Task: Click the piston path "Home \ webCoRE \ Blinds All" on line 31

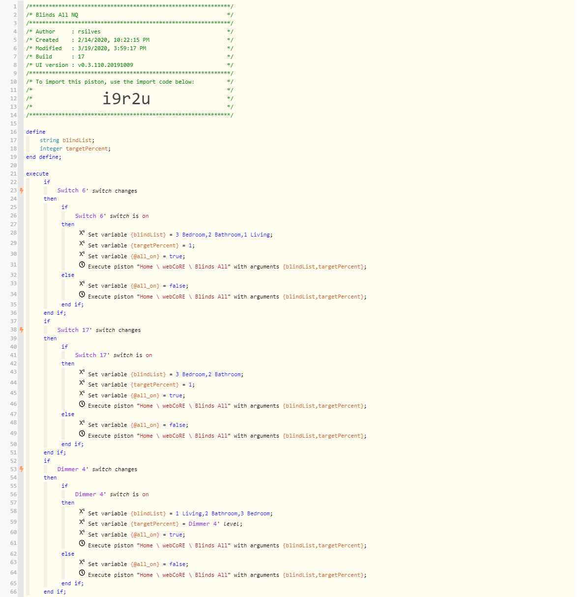Action: [x=184, y=267]
